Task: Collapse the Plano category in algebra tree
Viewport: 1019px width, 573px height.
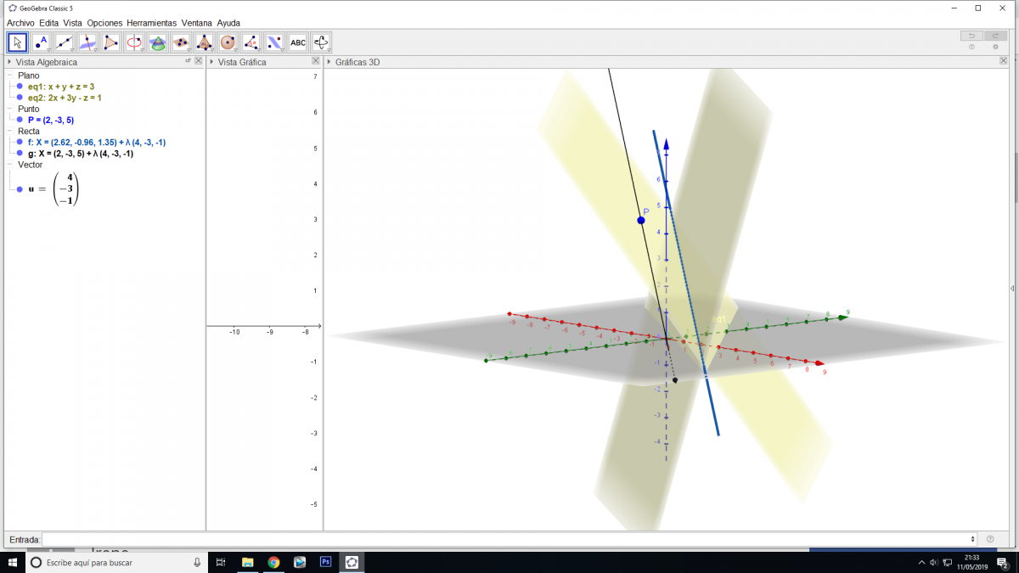Action: tap(9, 76)
